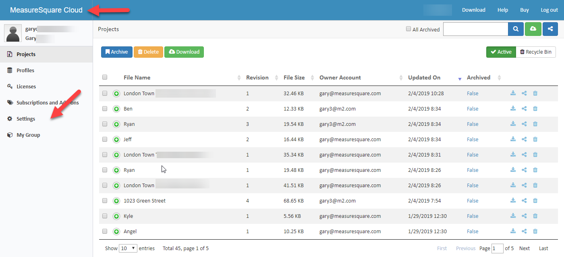Click the blue Archive button
Image resolution: width=564 pixels, height=257 pixels.
coord(117,52)
